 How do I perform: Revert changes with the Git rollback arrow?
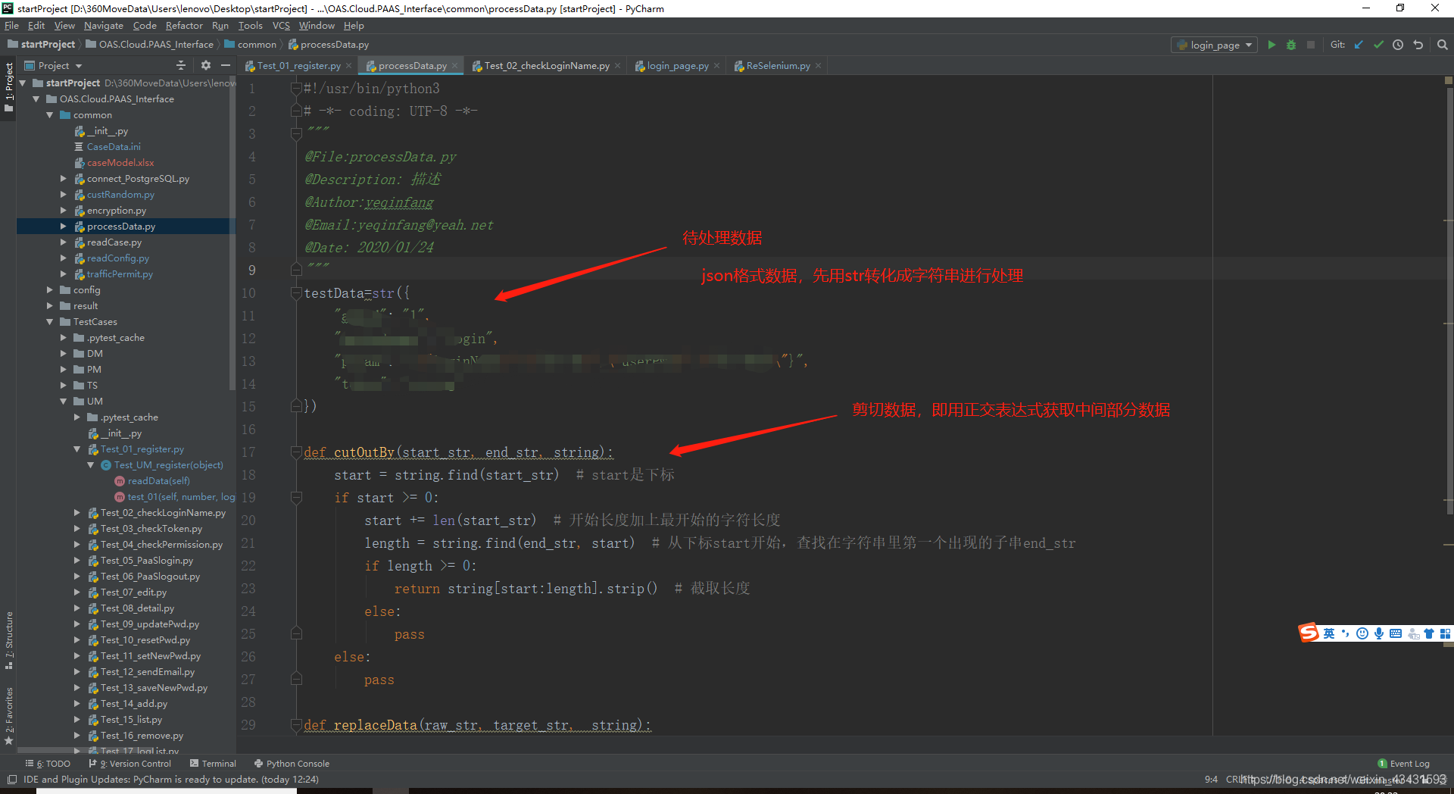point(1418,45)
